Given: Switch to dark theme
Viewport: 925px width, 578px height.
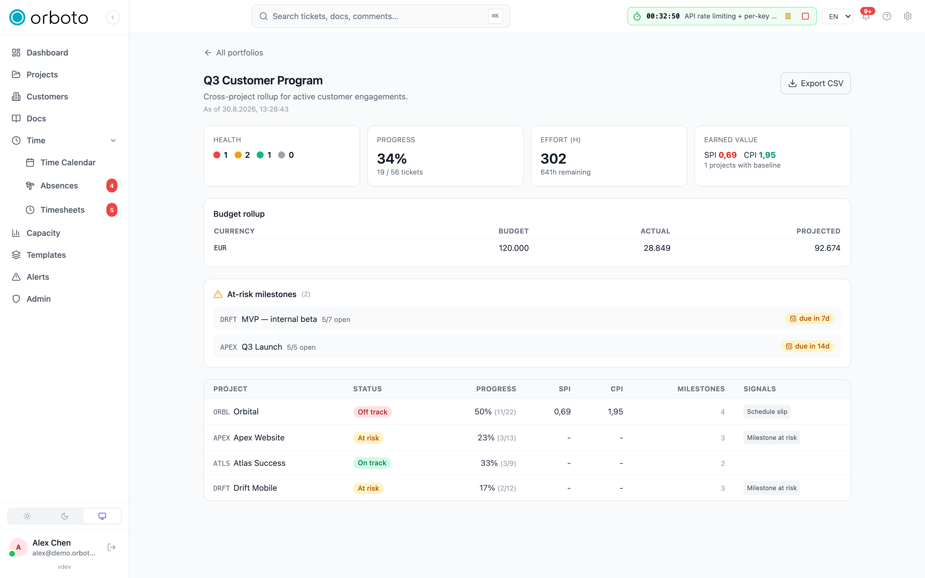Looking at the screenshot, I should click(x=64, y=516).
